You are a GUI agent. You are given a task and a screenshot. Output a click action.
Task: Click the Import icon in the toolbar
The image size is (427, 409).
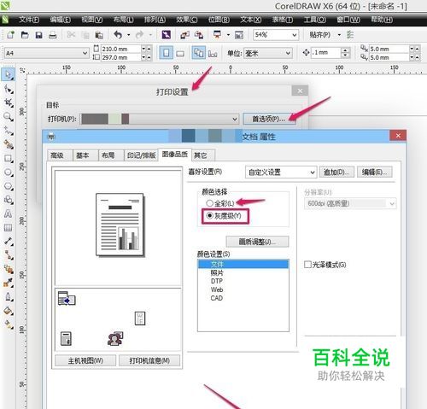pyautogui.click(x=184, y=35)
